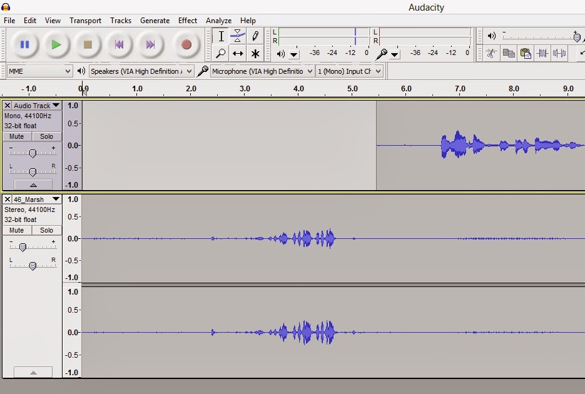Click the output meter speaker icon
Screen dimensions: 585x394
pos(280,54)
